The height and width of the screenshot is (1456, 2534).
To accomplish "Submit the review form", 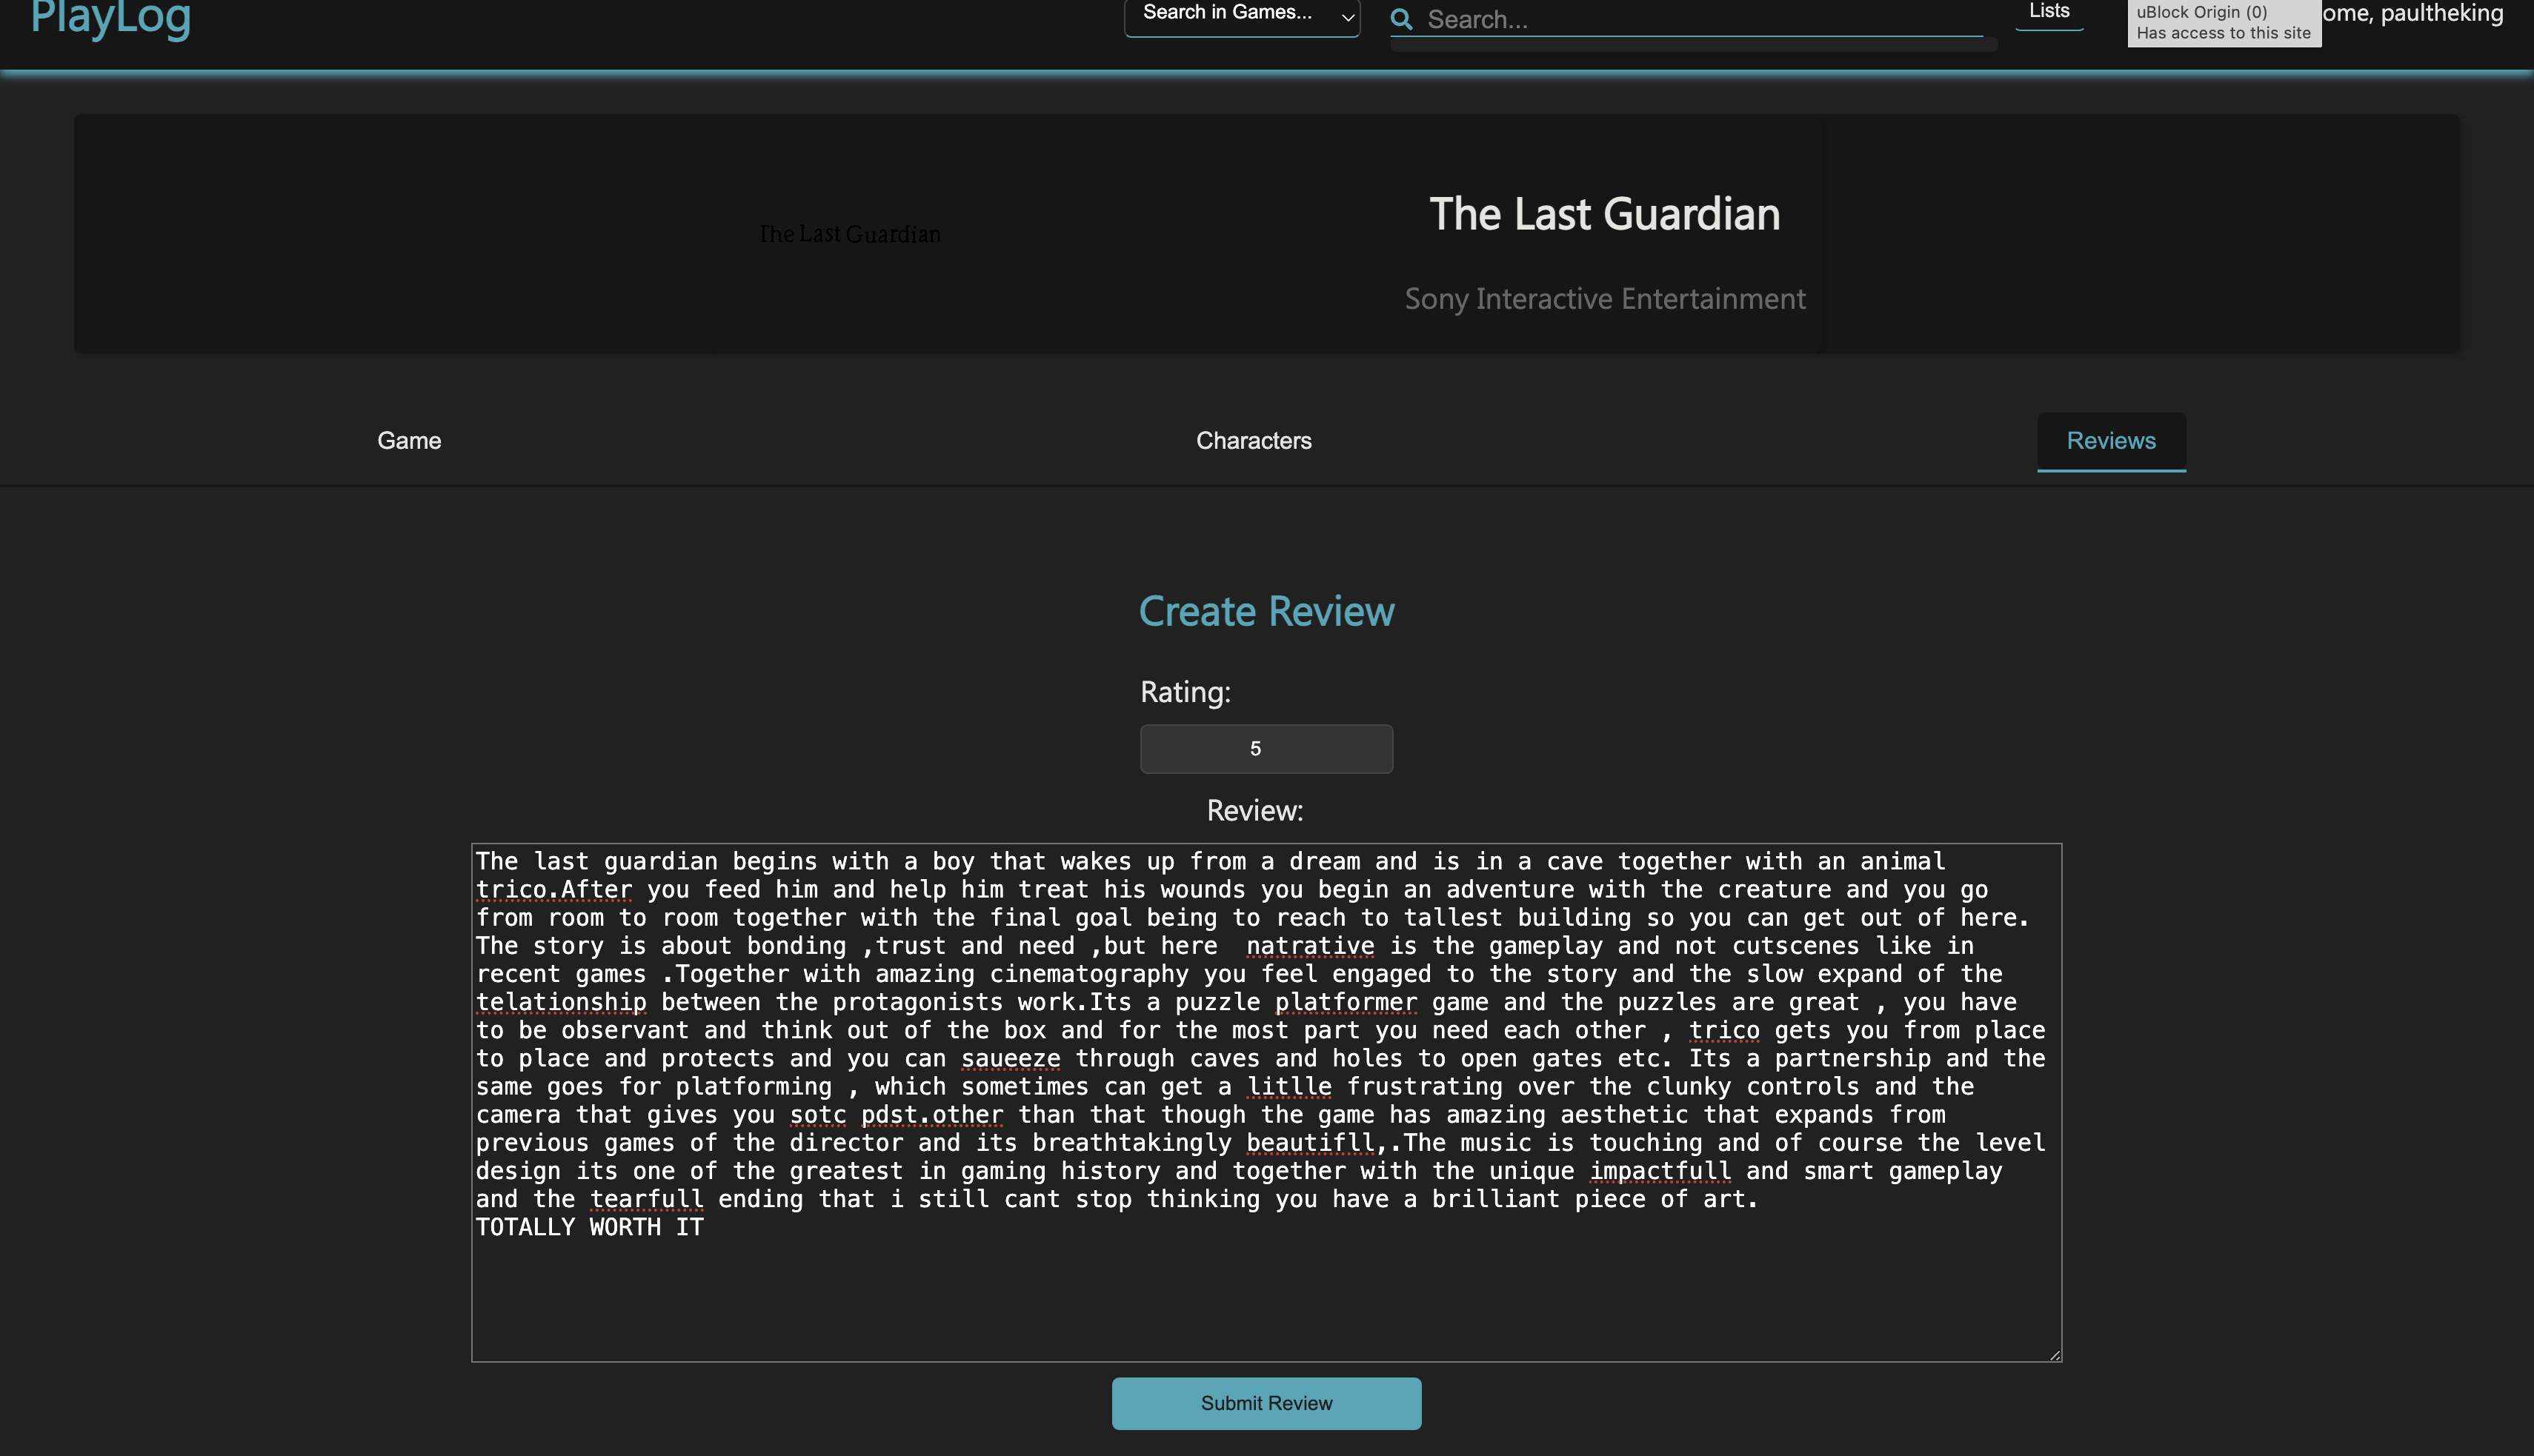I will coord(1266,1404).
